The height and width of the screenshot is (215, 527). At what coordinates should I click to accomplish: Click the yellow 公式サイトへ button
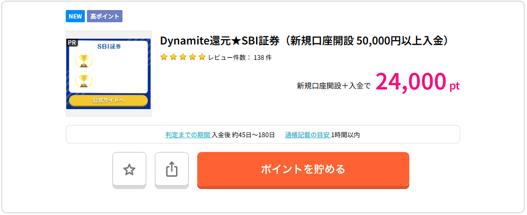point(108,100)
